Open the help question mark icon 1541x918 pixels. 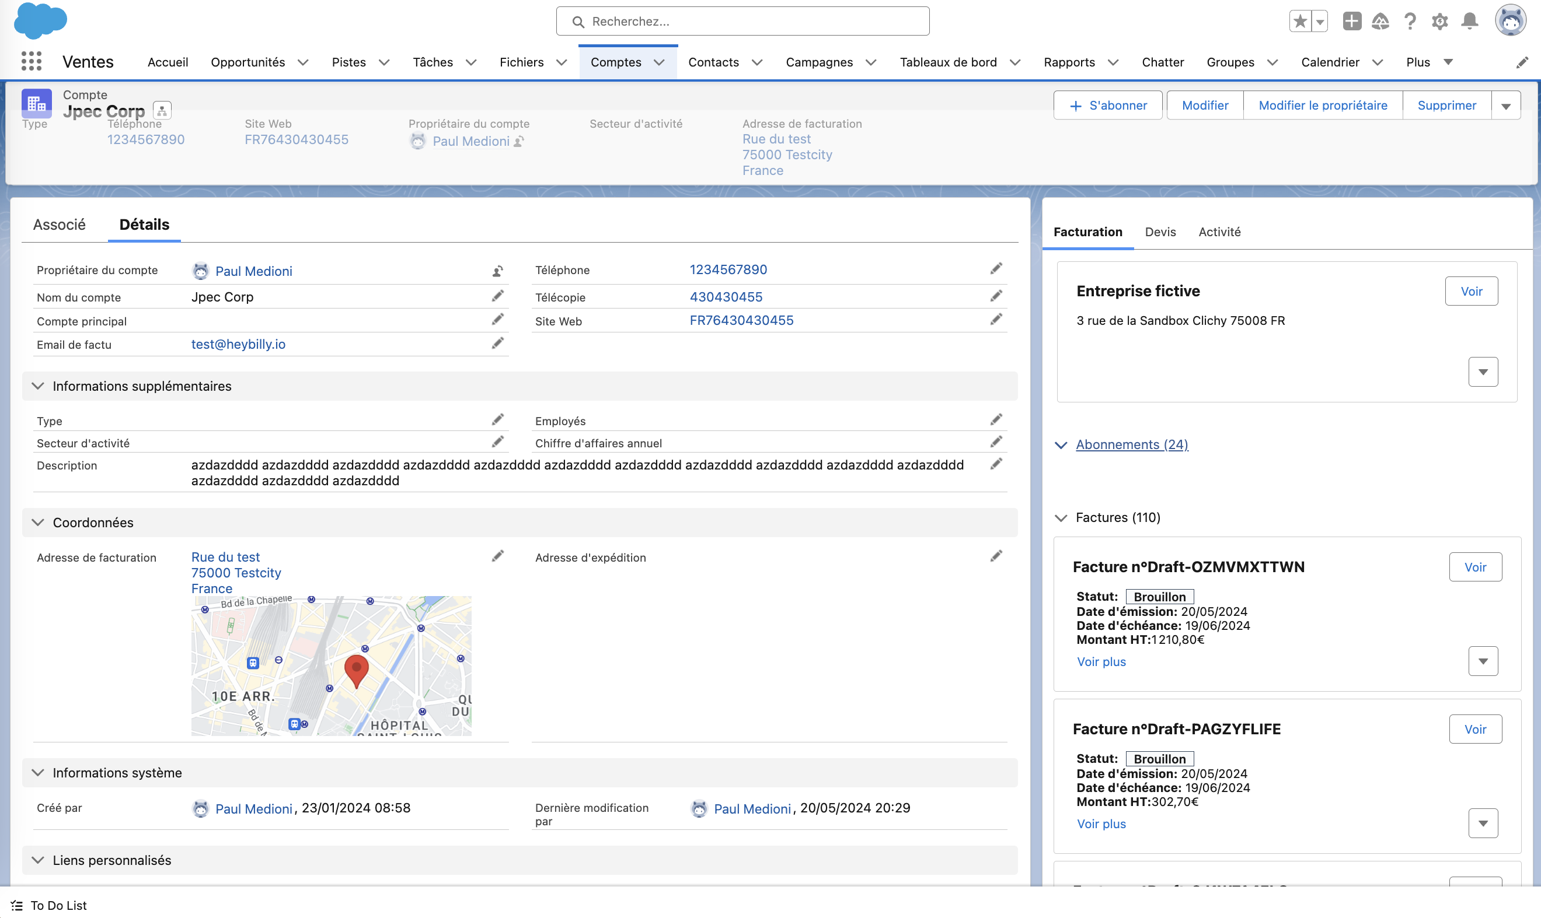pyautogui.click(x=1410, y=22)
